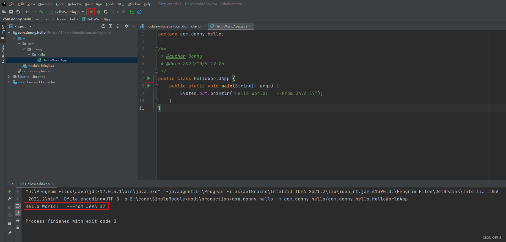Select module-info.java in the project tree
Screen dimensions: 506x242
click(x=41, y=65)
